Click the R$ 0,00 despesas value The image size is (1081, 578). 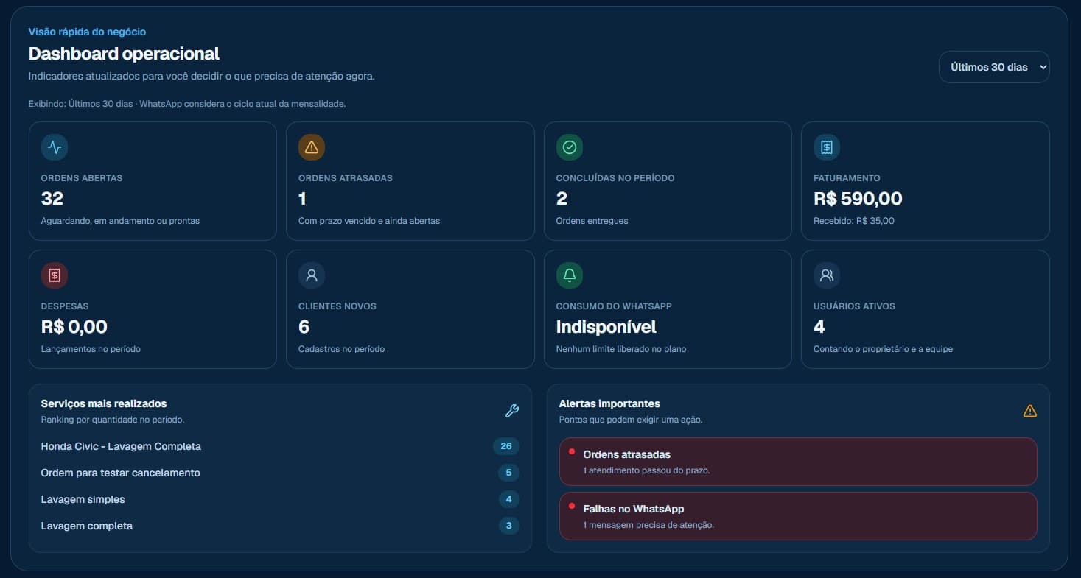click(74, 327)
